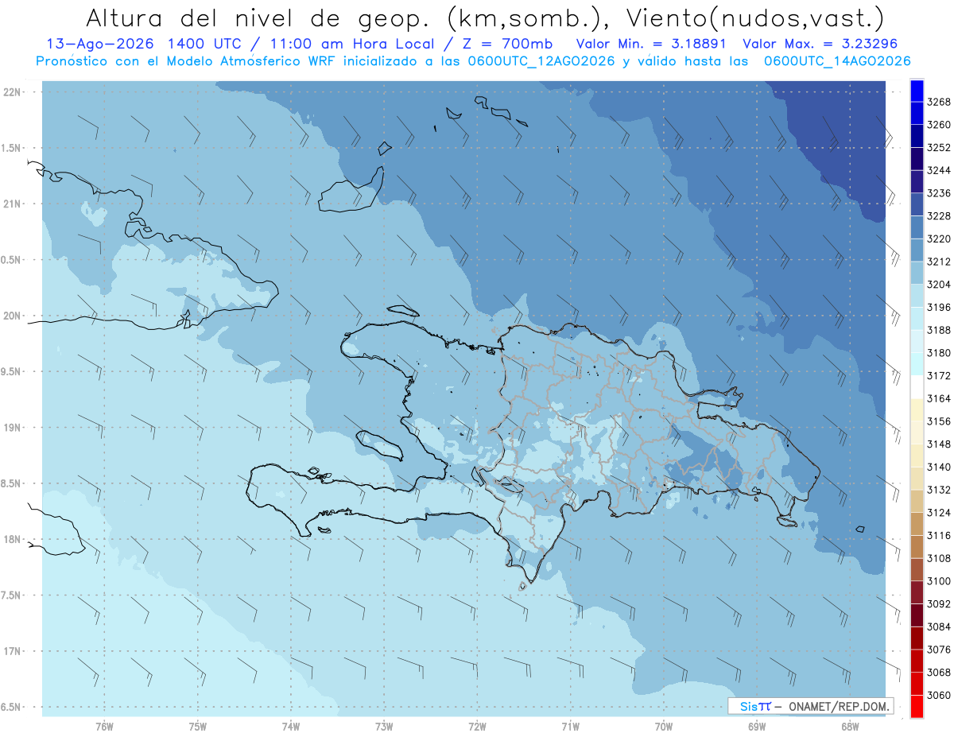Screen dimensions: 954x737
Task: Click the '17N' latitude label
Action: 12,651
